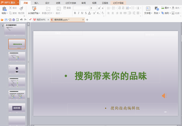The width and height of the screenshot is (182, 126).
Task: Open file with the folder icon
Action: [x=2, y=20]
